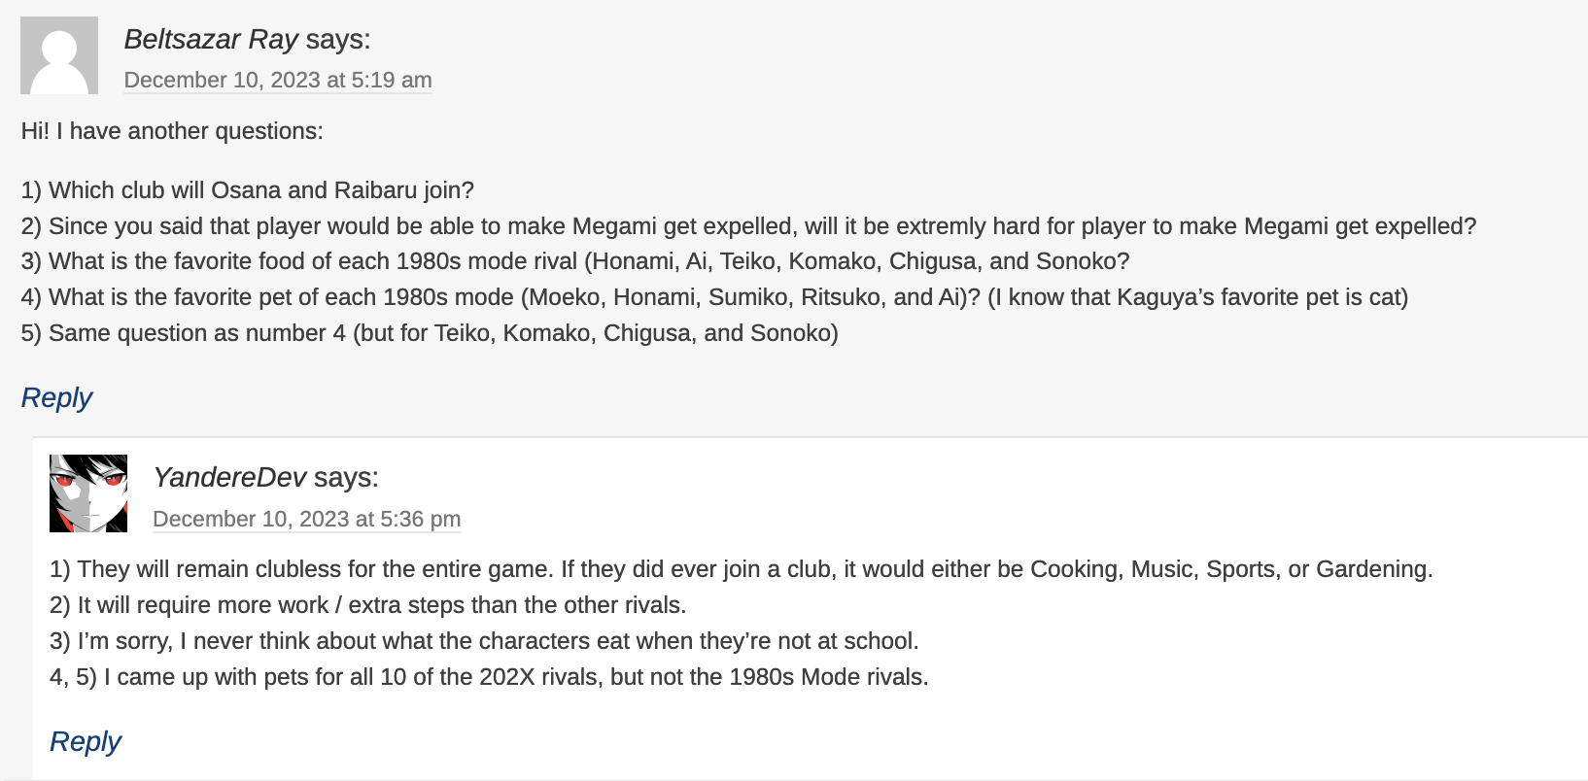Click the "Hi! I have another questions:" line
1588x781 pixels.
pyautogui.click(x=172, y=131)
